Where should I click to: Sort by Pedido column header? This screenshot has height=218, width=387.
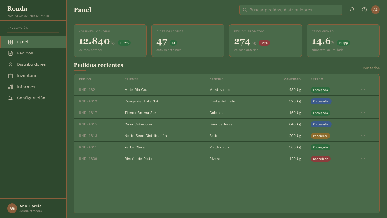coord(85,79)
